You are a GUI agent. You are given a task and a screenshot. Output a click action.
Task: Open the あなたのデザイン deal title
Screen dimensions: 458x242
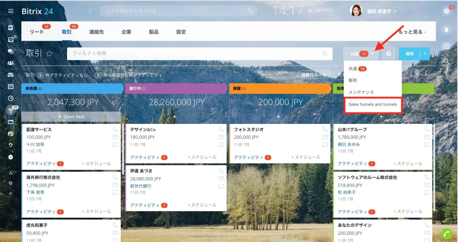(355, 225)
